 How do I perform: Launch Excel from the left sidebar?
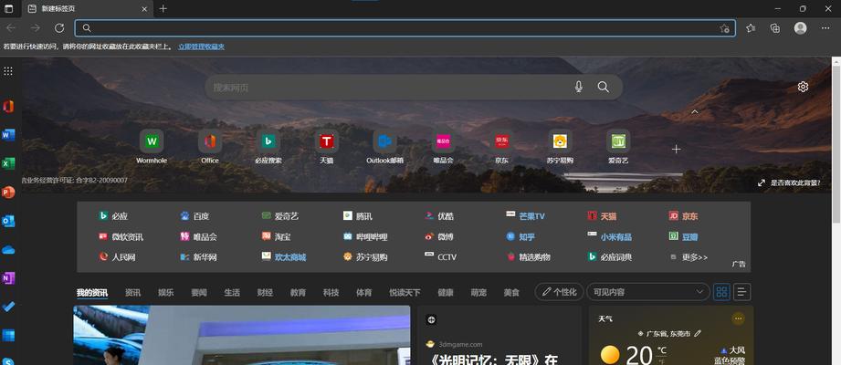click(8, 163)
